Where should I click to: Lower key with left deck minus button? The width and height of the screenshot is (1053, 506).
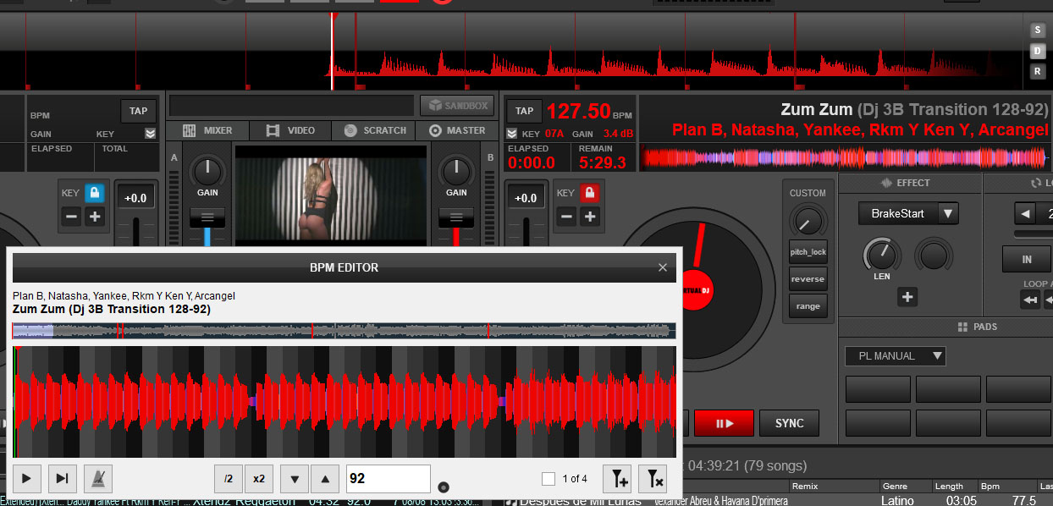[72, 217]
